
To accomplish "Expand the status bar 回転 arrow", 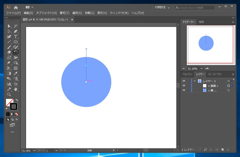I will point(114,150).
